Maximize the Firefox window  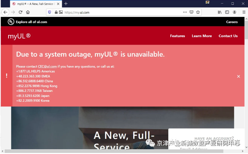click(233, 4)
